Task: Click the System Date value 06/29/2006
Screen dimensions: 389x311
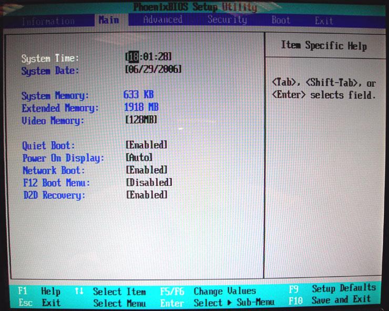Action: [x=153, y=69]
